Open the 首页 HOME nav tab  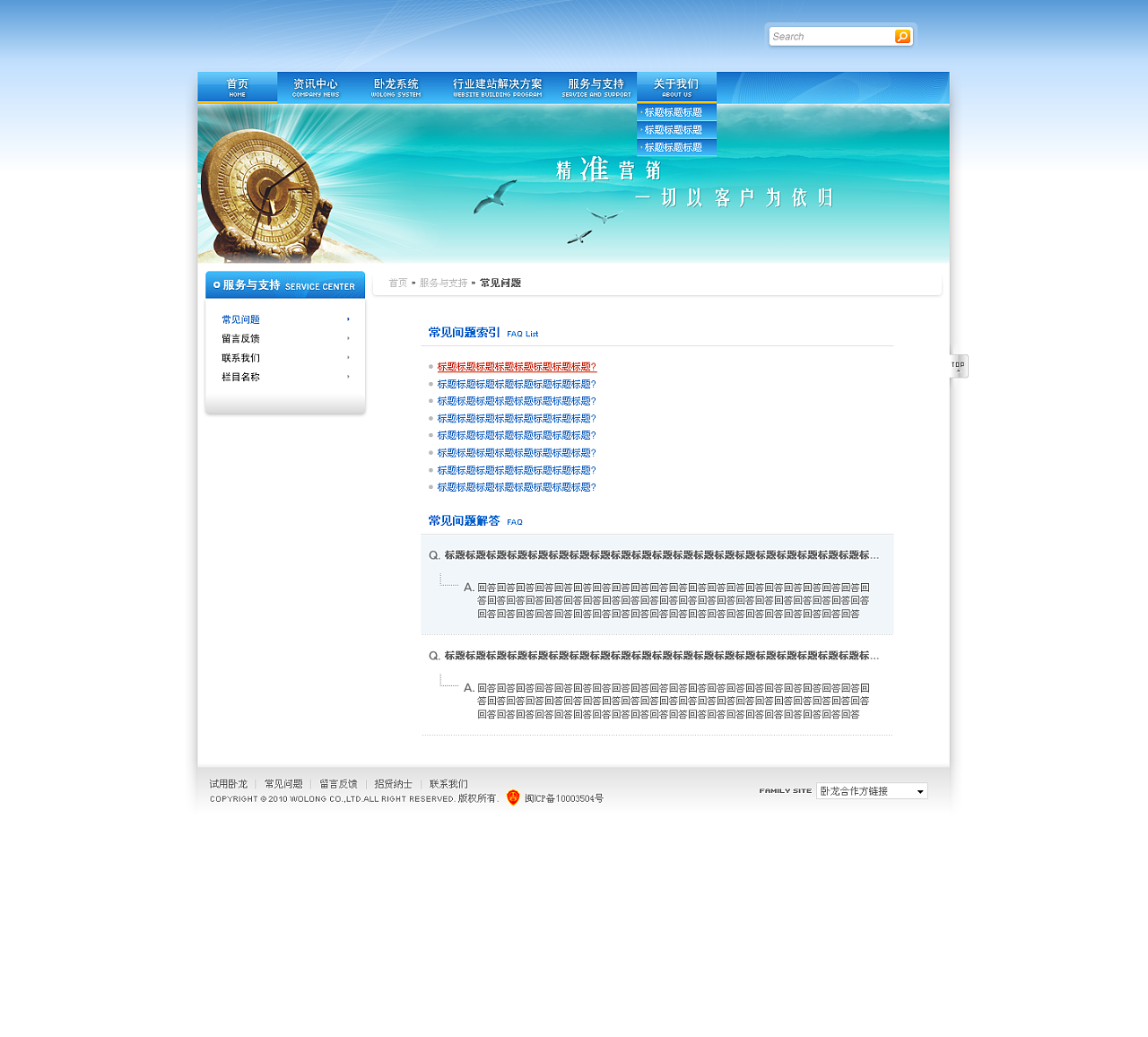click(x=238, y=88)
